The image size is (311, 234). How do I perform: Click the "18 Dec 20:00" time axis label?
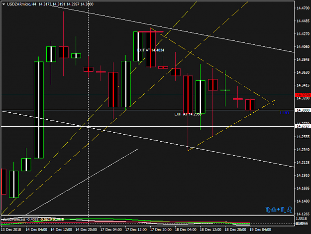click(x=235, y=230)
